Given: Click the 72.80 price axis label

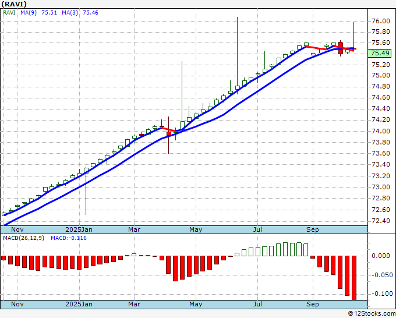Looking at the screenshot, I should pyautogui.click(x=381, y=198).
